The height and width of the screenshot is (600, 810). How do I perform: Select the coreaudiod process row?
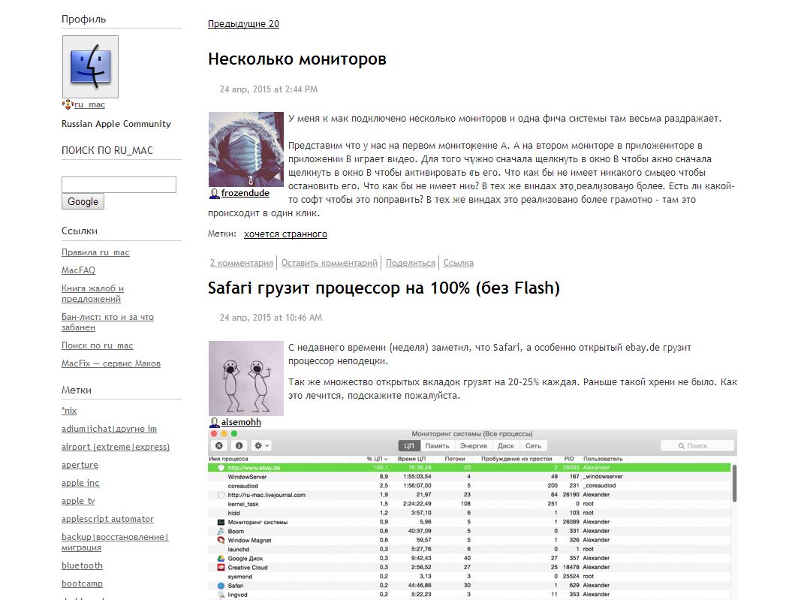[470, 486]
